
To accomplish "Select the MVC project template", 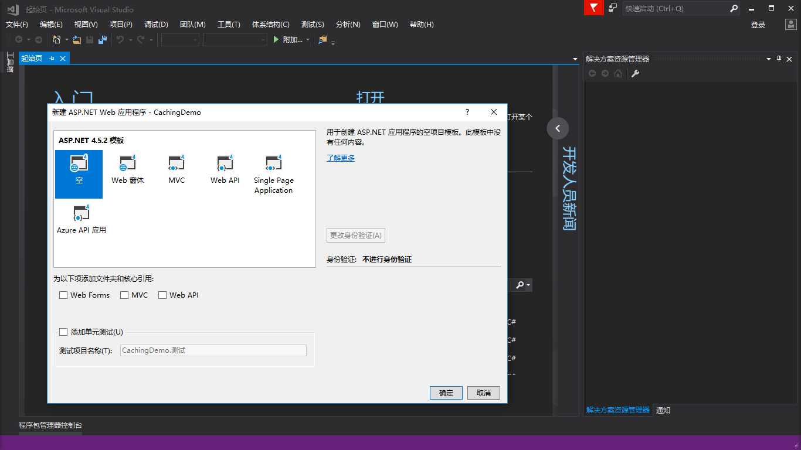I will [177, 171].
